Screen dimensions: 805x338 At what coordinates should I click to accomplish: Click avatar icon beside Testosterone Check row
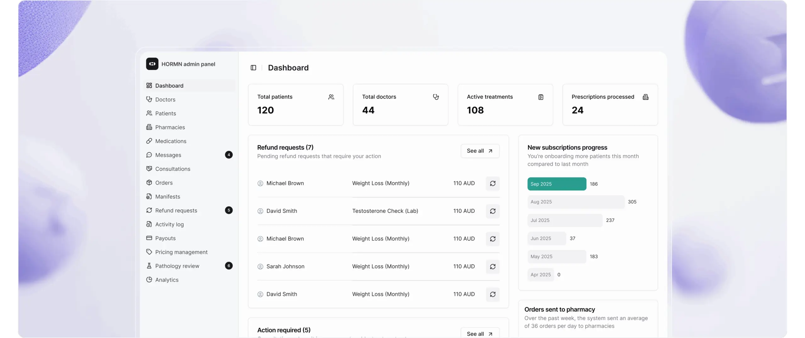tap(260, 211)
